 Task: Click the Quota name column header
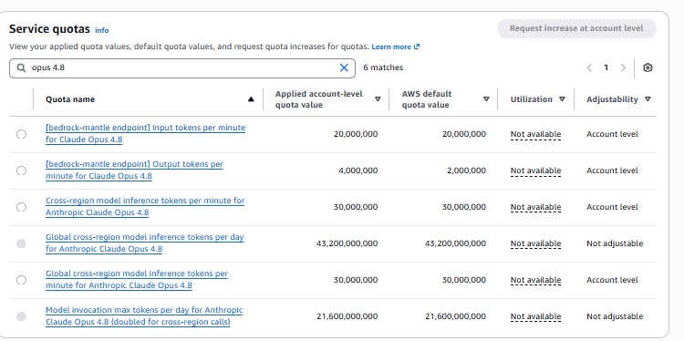(70, 99)
